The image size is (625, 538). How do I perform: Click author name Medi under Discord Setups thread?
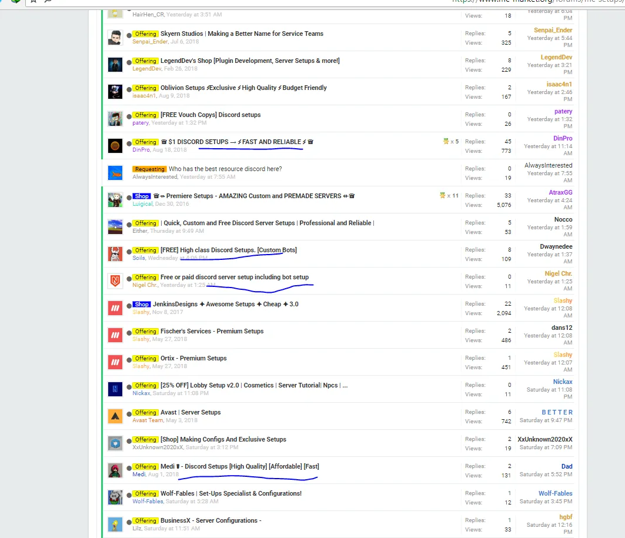pyautogui.click(x=139, y=474)
